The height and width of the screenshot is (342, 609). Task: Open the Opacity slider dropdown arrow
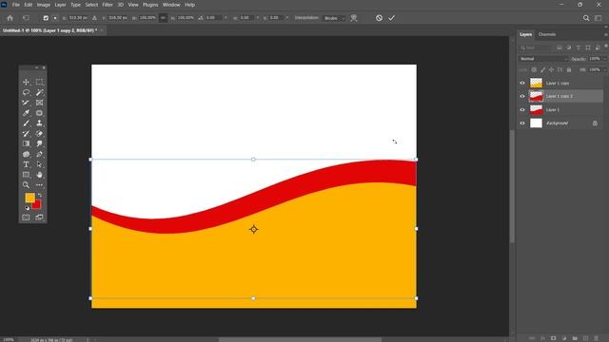click(605, 59)
